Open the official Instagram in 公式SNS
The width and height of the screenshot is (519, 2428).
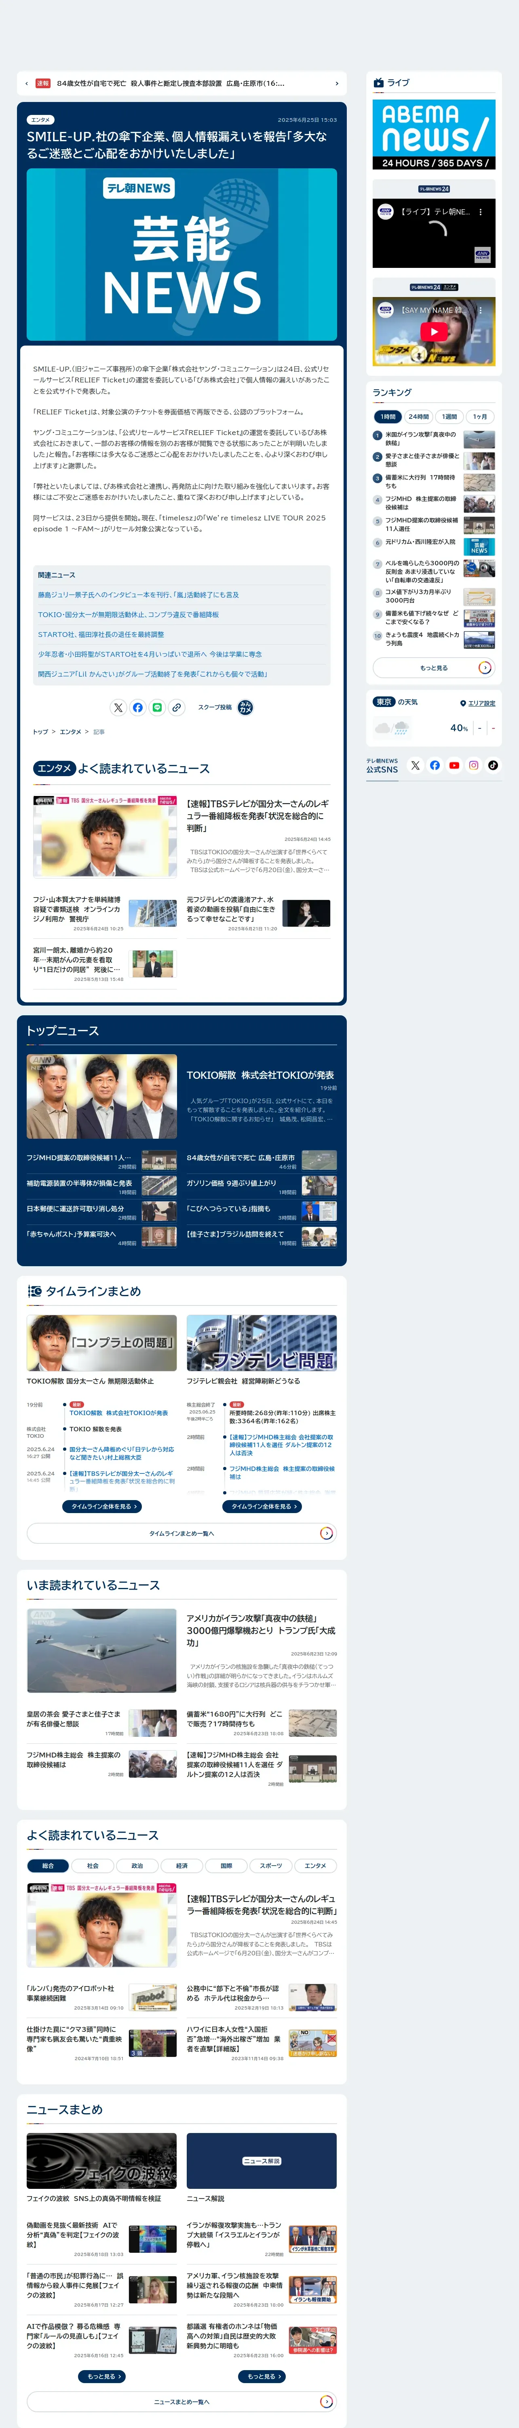[x=474, y=765]
